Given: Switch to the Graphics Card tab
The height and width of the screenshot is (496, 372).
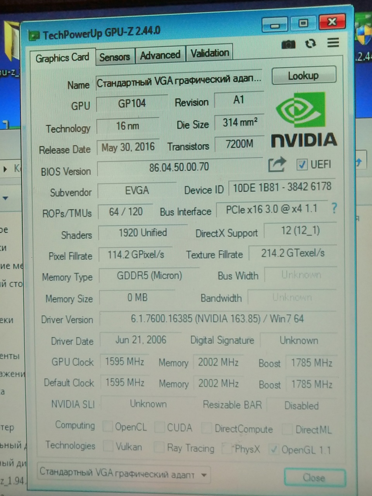Looking at the screenshot, I should pos(62,58).
